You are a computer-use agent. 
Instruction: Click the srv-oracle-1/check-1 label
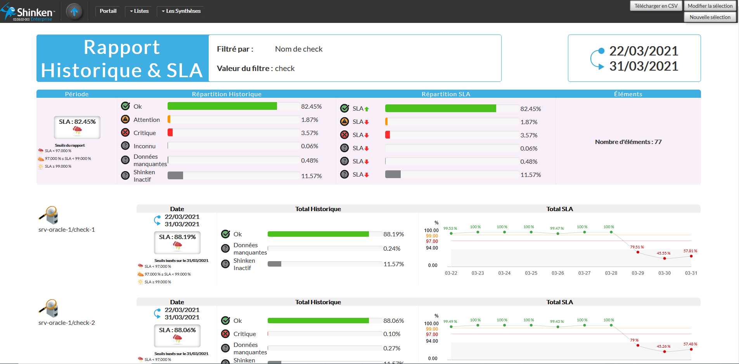[x=67, y=230]
